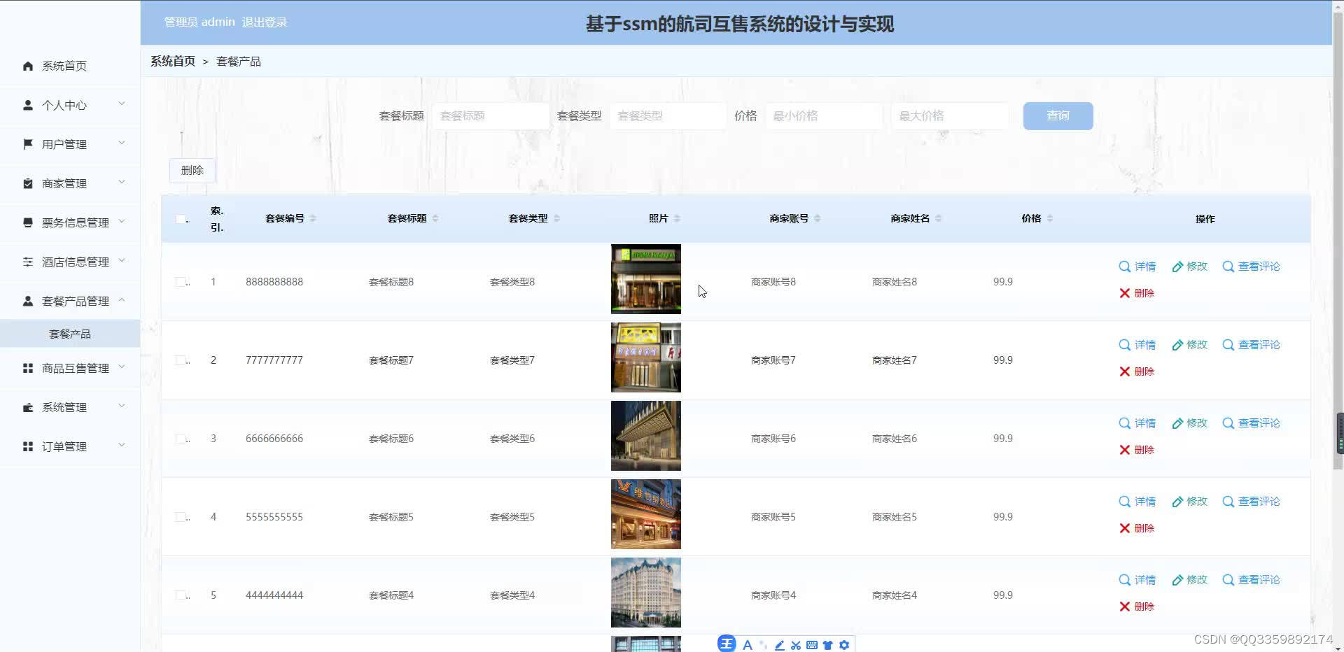Check the checkbox for row 4444444444
1344x652 pixels.
[181, 595]
